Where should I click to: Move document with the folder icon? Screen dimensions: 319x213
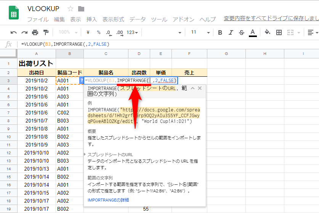pyautogui.click(x=81, y=9)
